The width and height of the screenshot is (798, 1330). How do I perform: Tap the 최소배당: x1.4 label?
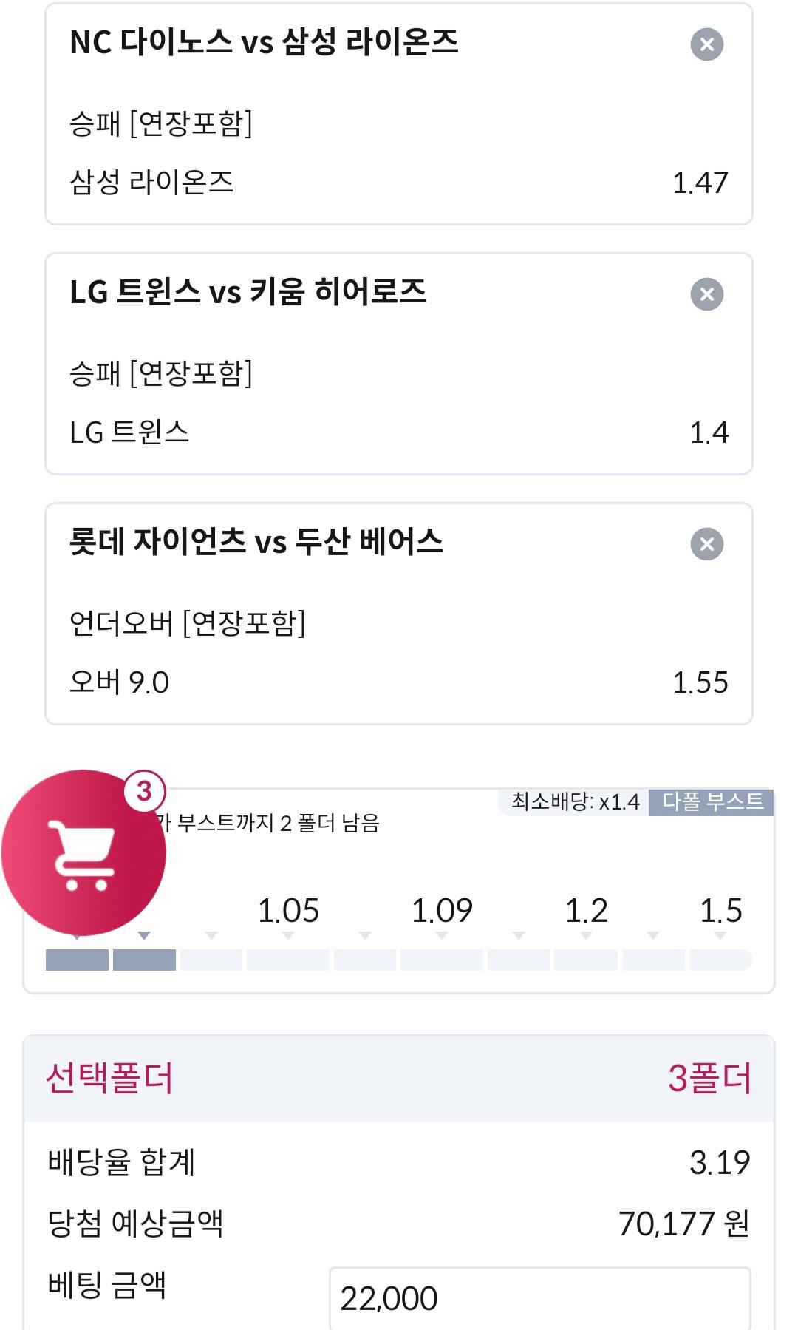pyautogui.click(x=576, y=802)
